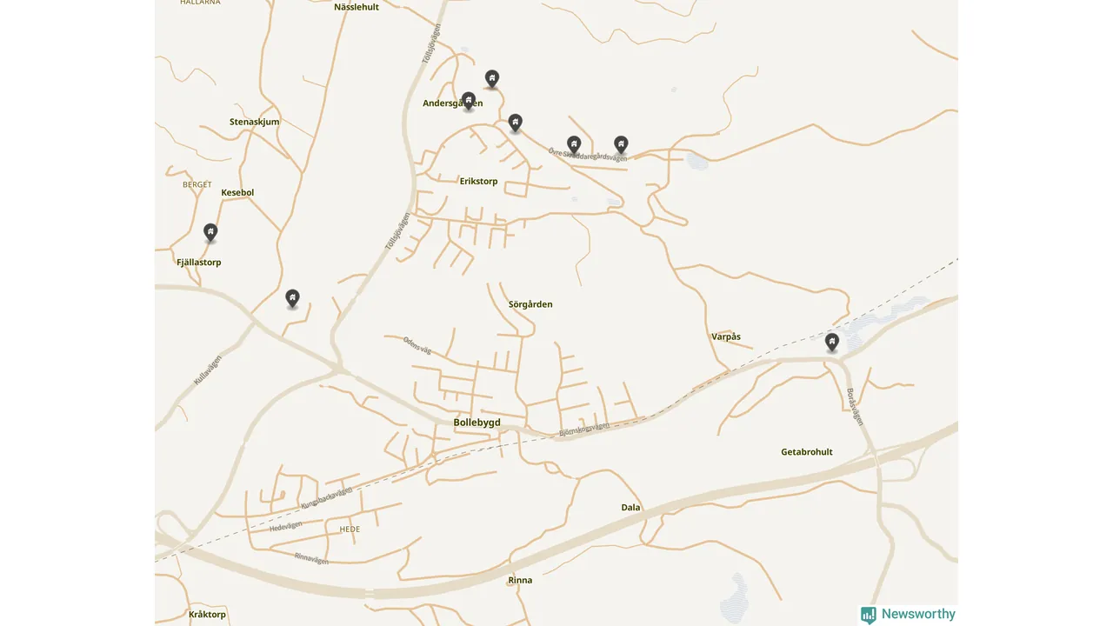This screenshot has height=626, width=1113.
Task: Select the Stenaskjum place label
Action: click(255, 122)
